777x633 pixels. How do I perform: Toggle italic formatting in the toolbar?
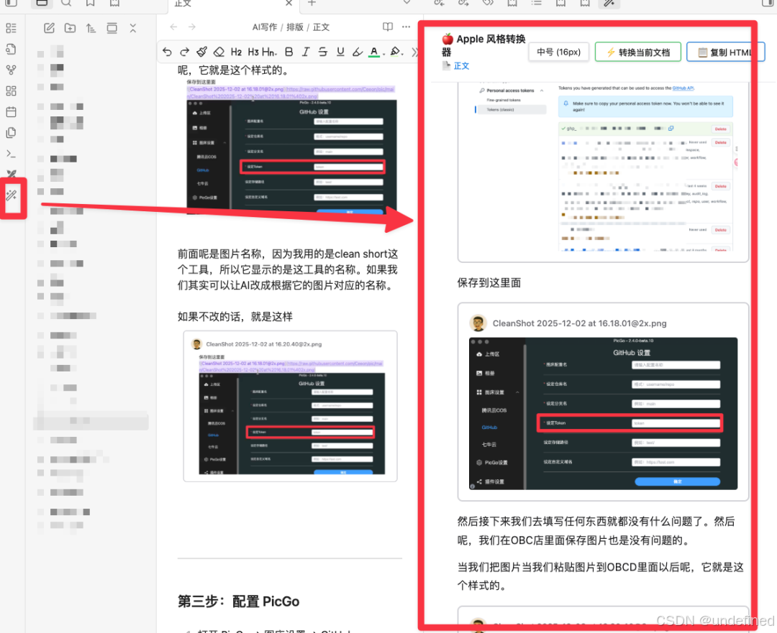(306, 52)
